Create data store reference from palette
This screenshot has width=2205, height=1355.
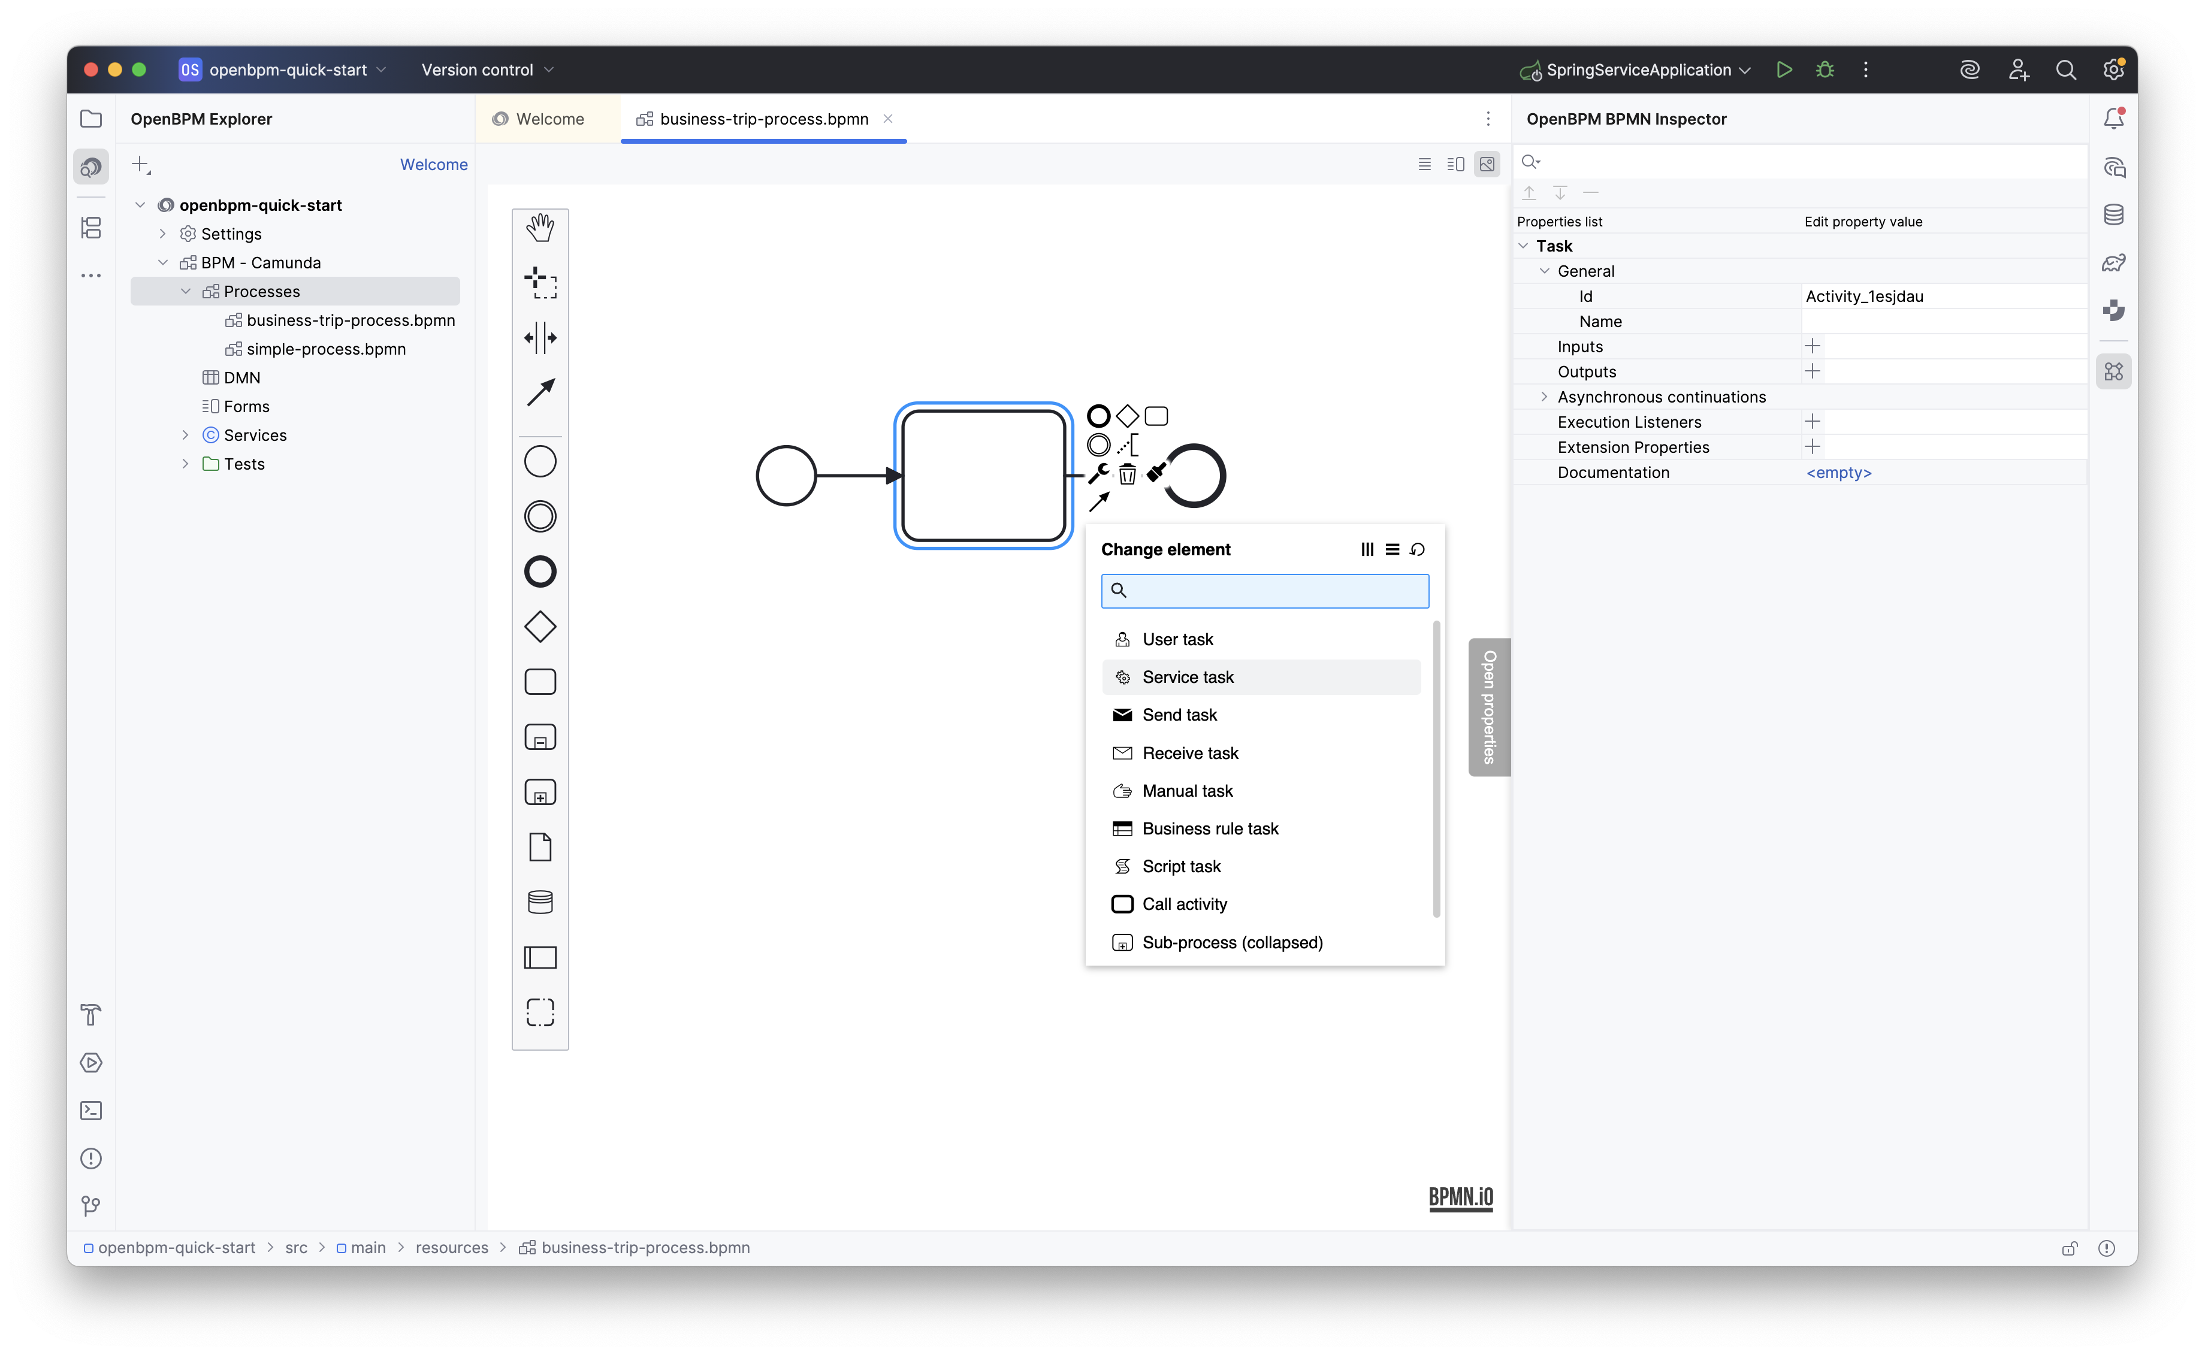point(540,902)
